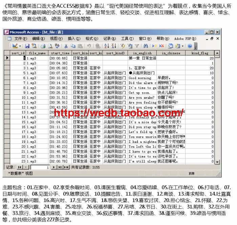Expand the New Object dropdown arrow
Image resolution: width=237 pixels, height=225 pixels.
182,46
